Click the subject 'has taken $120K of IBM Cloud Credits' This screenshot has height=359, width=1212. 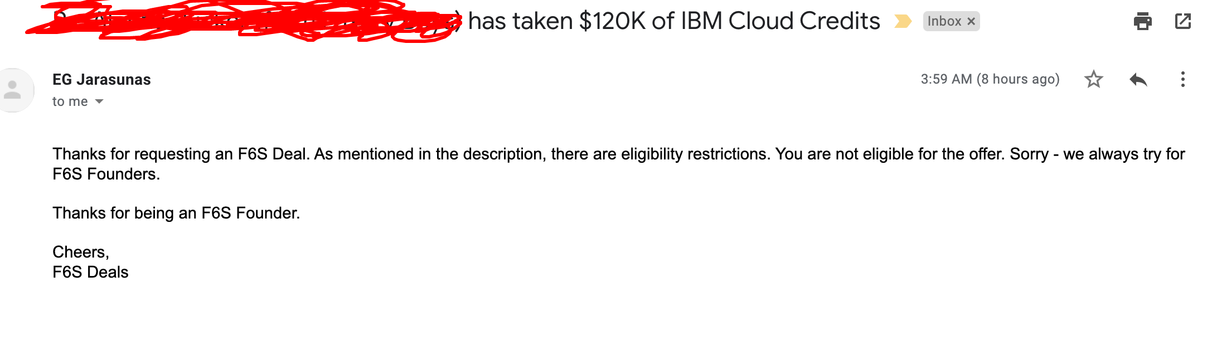click(x=673, y=21)
